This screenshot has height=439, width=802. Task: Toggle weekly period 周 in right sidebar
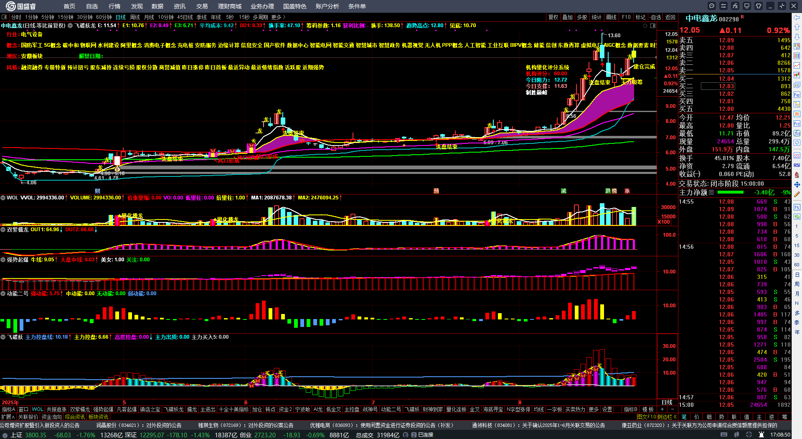pos(797,284)
